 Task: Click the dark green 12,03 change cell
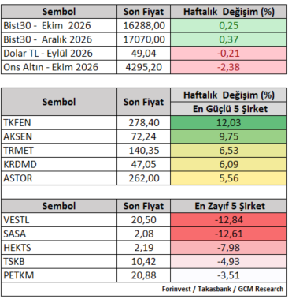tap(228, 122)
